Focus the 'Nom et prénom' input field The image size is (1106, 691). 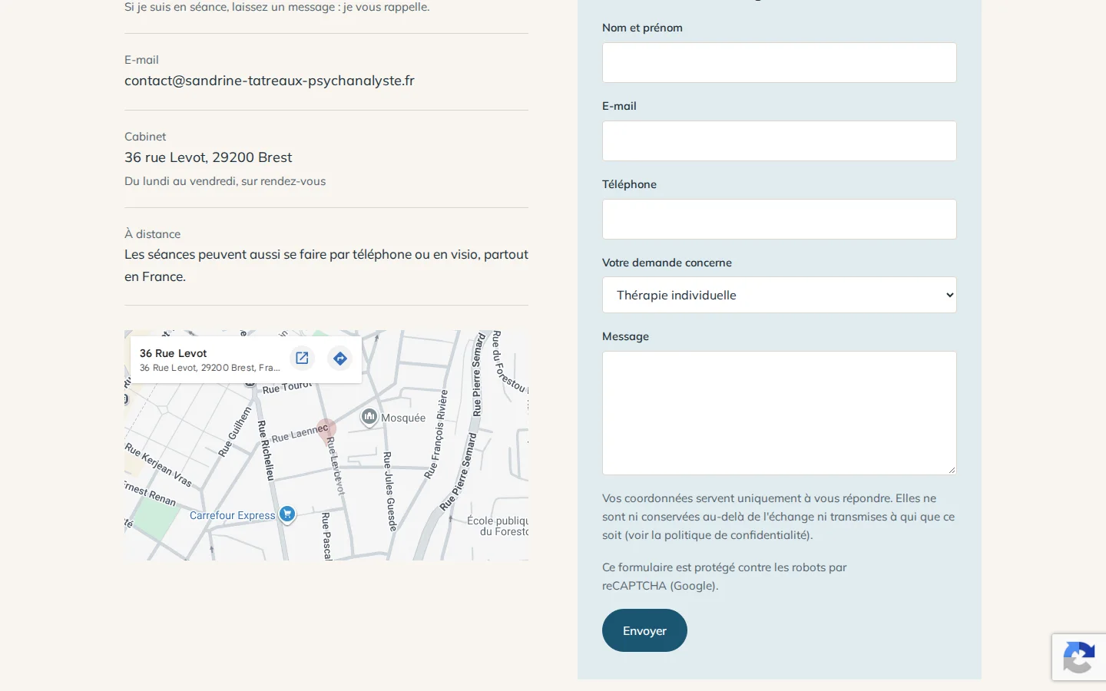click(x=779, y=63)
